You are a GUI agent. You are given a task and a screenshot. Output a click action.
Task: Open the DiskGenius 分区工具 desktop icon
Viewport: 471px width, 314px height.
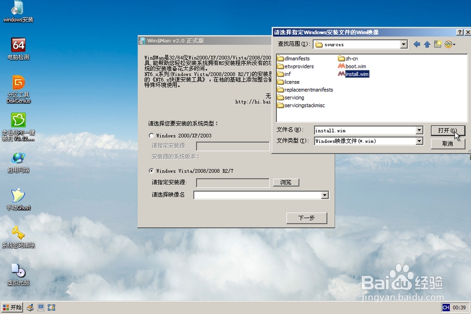pyautogui.click(x=19, y=89)
